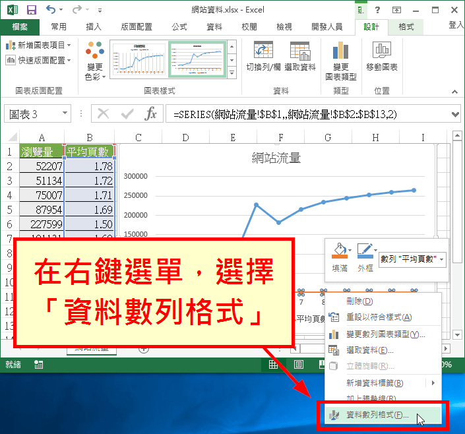Image resolution: width=465 pixels, height=434 pixels.
Task: Switch to the View (檢視) tab
Action: coord(284,27)
